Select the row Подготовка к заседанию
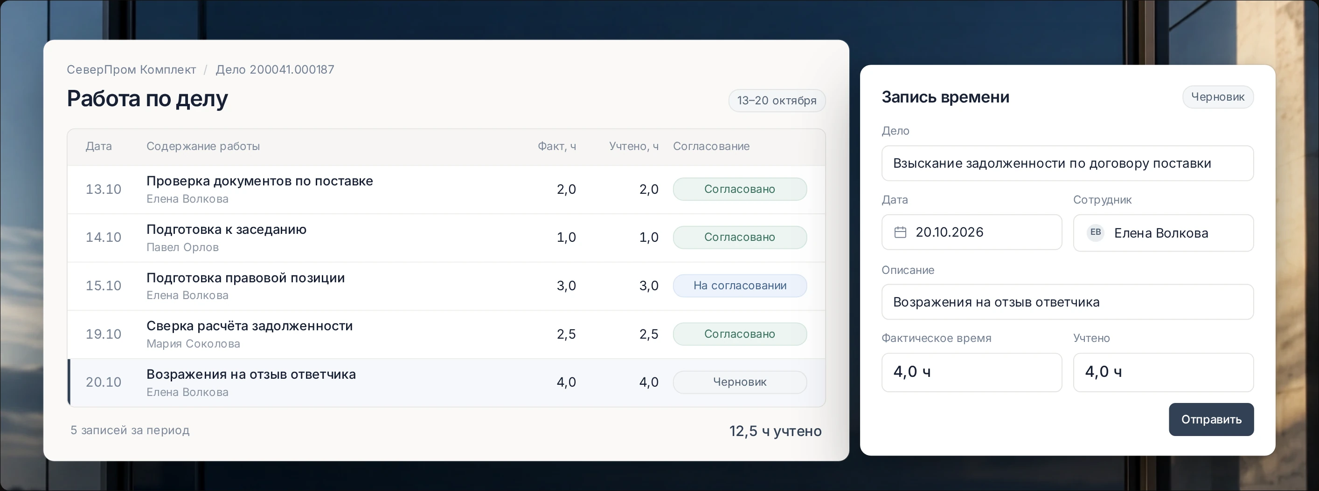This screenshot has height=491, width=1319. 446,238
